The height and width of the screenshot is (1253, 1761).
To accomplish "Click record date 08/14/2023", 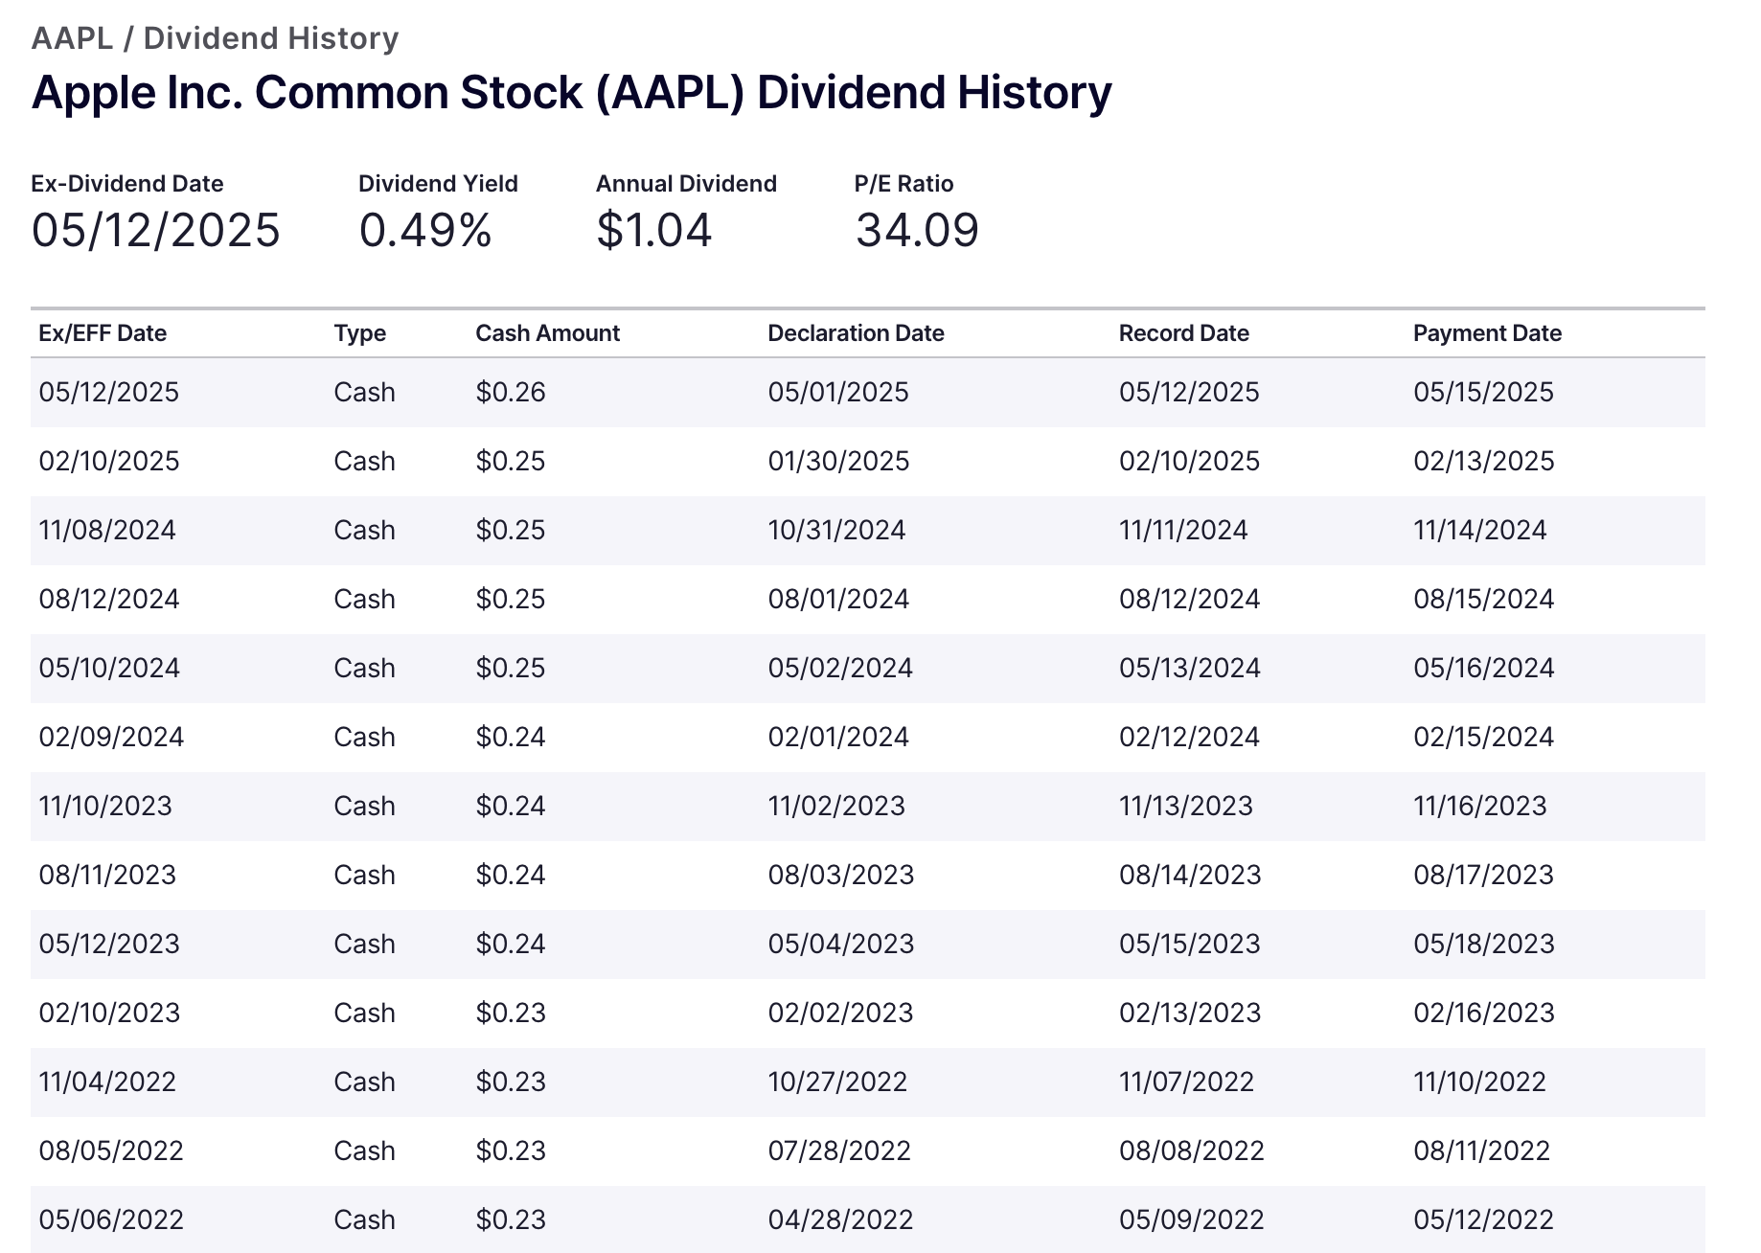I will click(1190, 875).
